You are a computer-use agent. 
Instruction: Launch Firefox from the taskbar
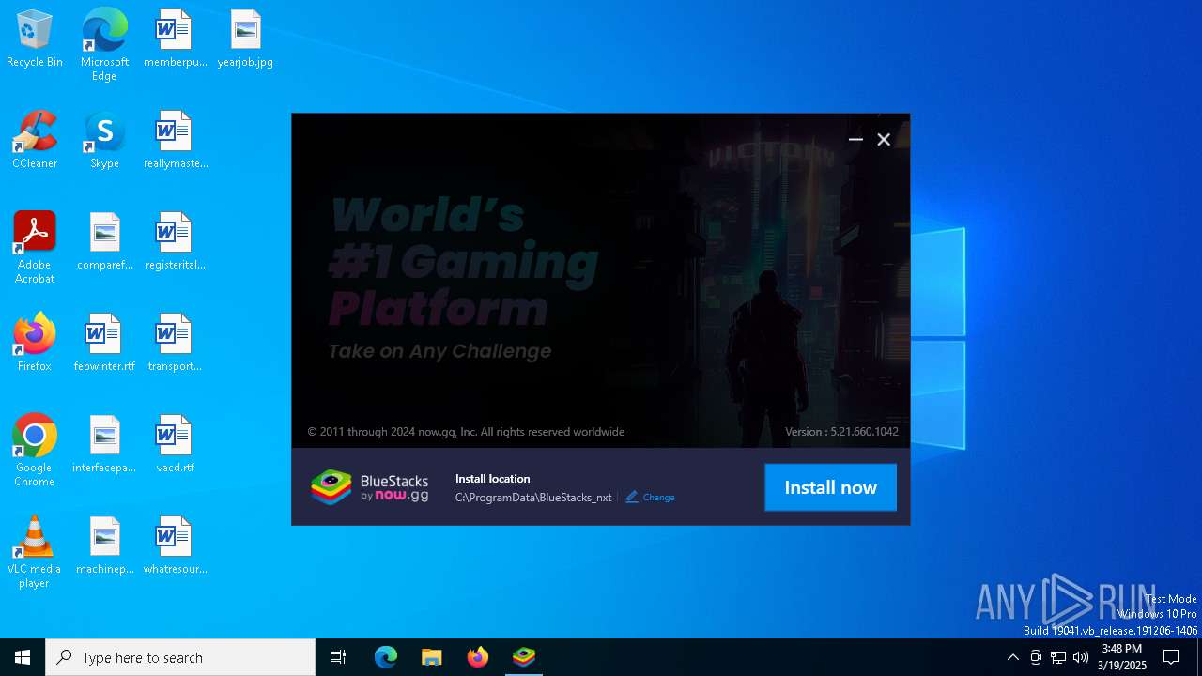pyautogui.click(x=478, y=657)
